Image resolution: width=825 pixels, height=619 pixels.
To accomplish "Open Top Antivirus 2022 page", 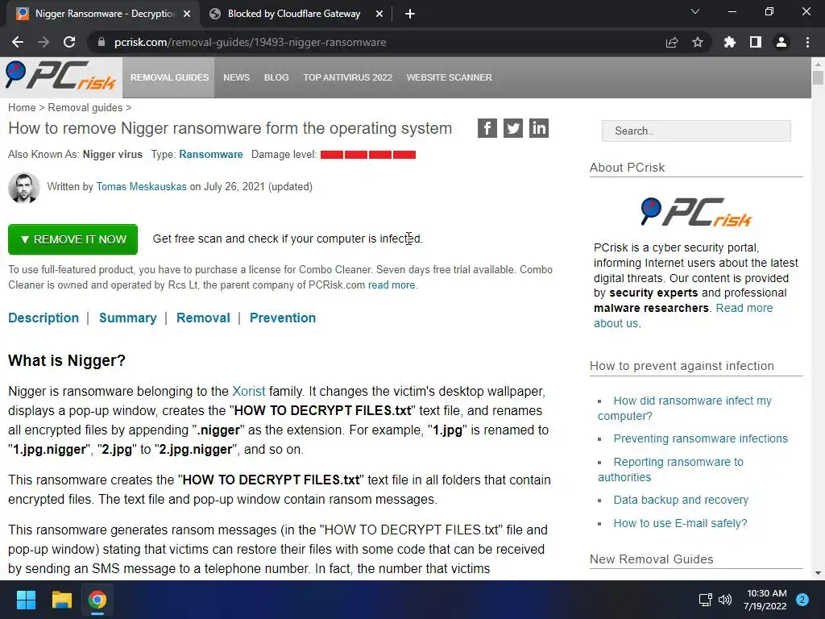I will (347, 77).
